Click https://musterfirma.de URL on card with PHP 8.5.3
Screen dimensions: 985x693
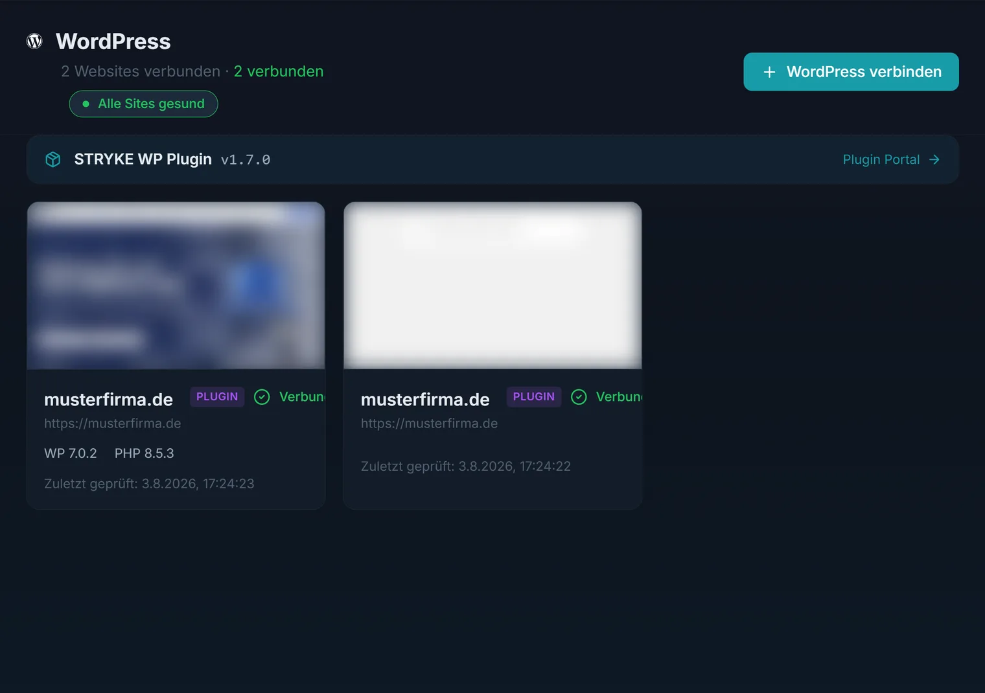point(113,424)
